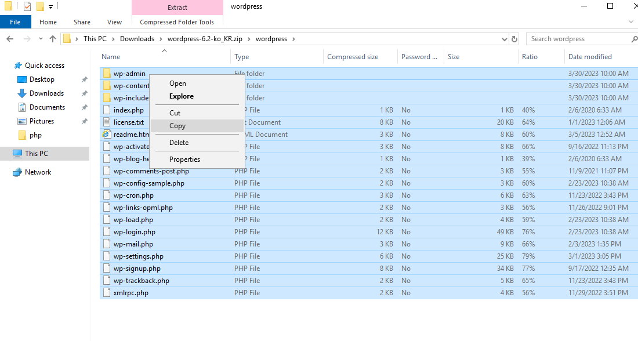Click the xmlrpc.php file icon

[107, 293]
